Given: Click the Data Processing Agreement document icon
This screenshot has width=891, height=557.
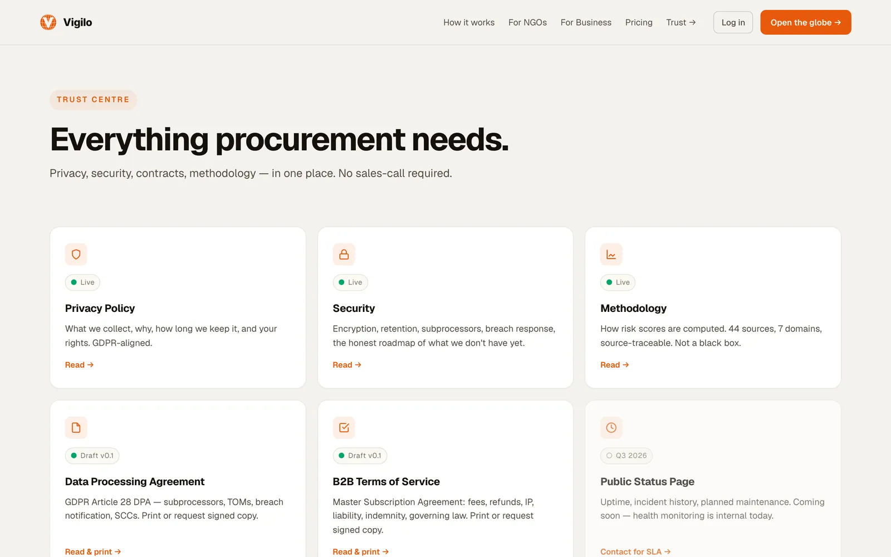Looking at the screenshot, I should (76, 428).
